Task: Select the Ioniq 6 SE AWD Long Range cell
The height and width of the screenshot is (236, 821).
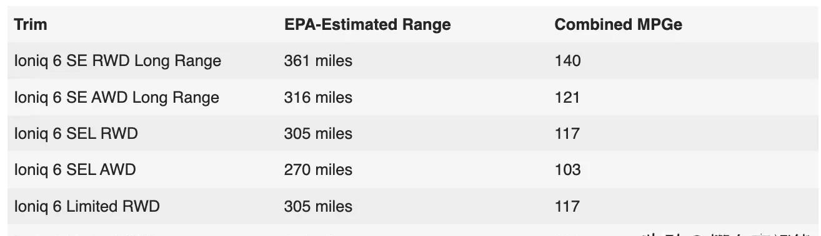Action: point(117,98)
